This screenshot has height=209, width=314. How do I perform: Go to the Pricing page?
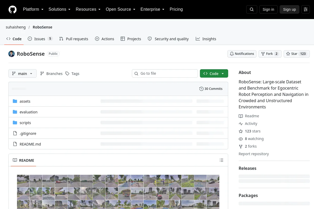[x=176, y=9]
